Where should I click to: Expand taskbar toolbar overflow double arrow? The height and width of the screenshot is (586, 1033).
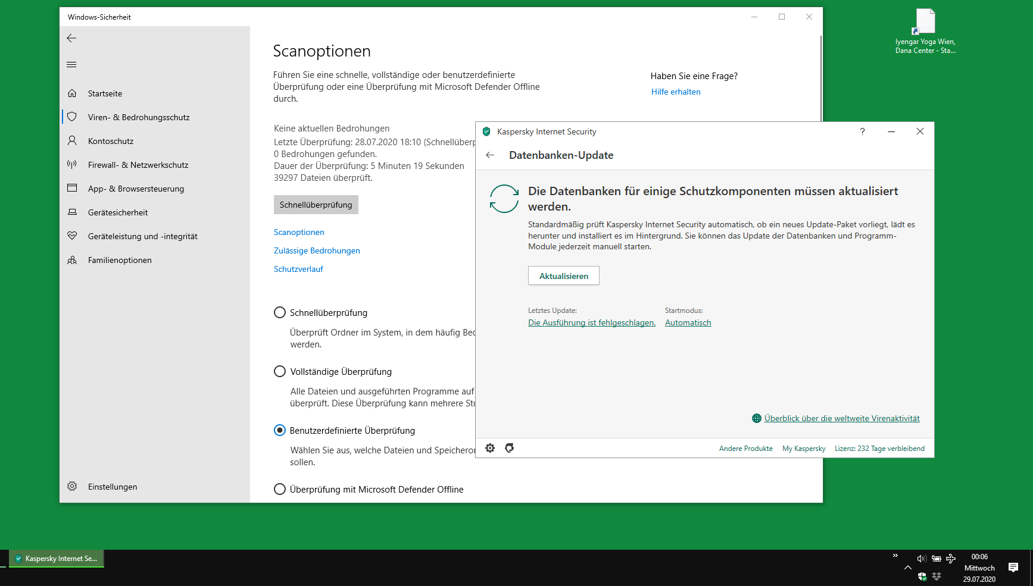point(895,556)
